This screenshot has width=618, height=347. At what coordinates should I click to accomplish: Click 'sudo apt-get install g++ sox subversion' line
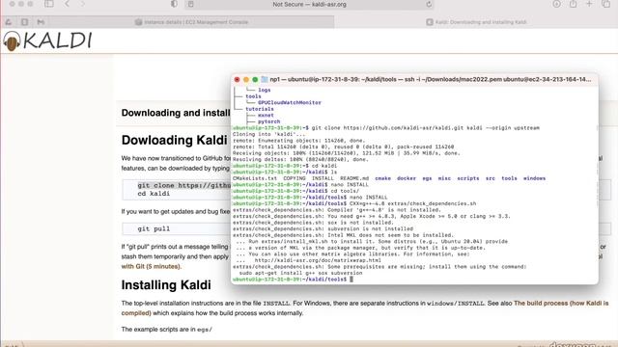(x=300, y=273)
